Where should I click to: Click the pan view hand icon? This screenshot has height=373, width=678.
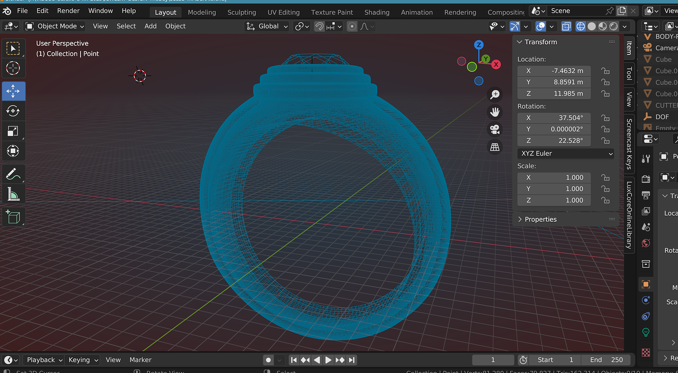495,112
